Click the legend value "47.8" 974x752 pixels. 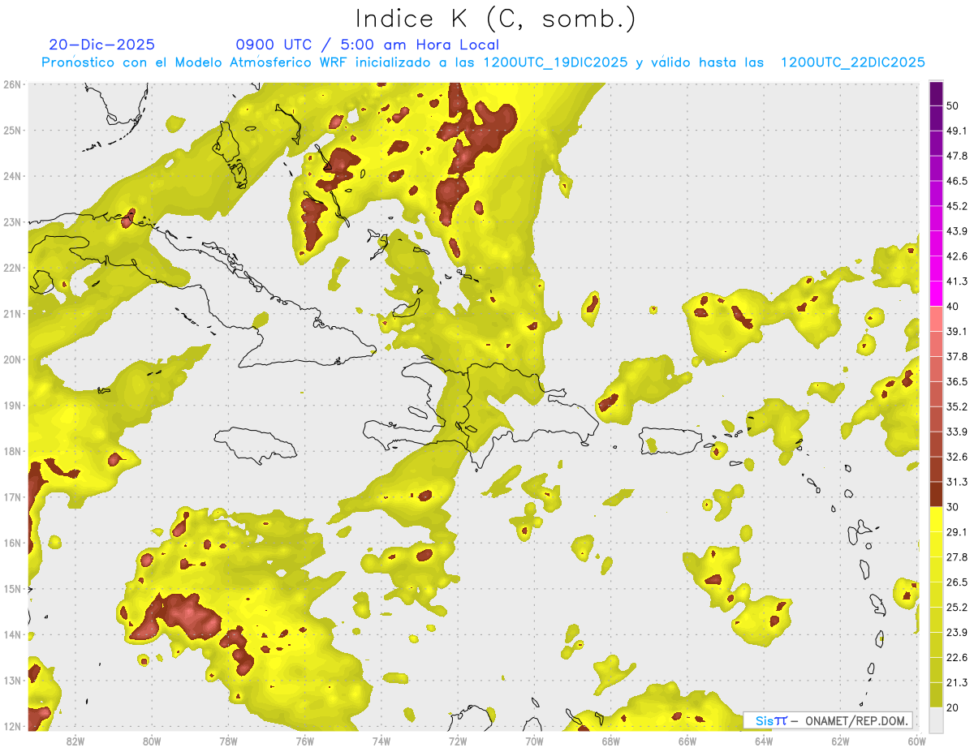[x=957, y=156]
